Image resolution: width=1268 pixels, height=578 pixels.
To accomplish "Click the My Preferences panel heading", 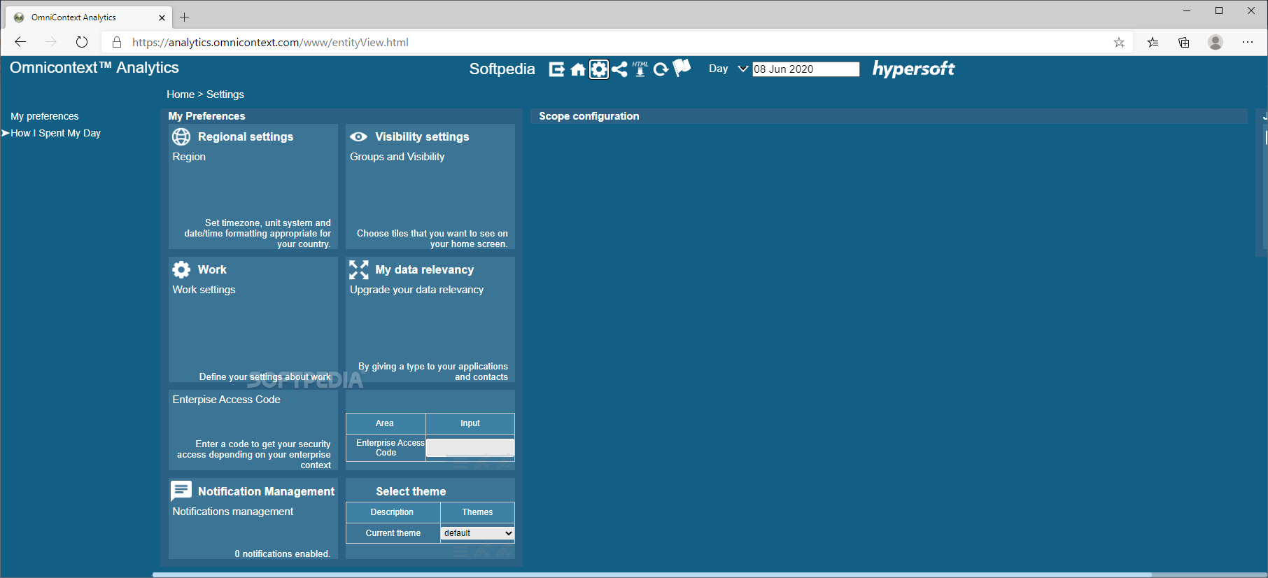I will 206,116.
